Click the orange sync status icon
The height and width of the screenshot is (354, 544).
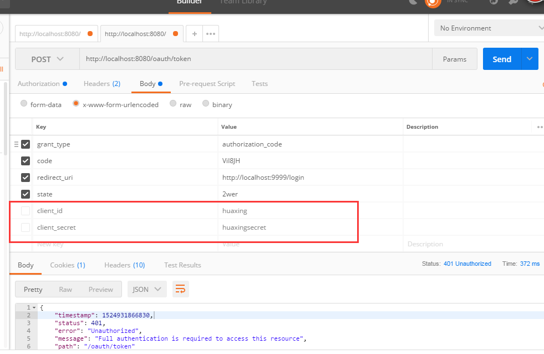tap(433, 3)
